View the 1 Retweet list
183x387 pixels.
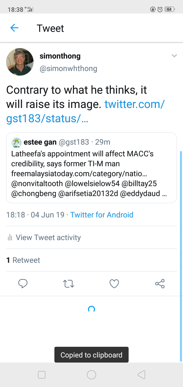(x=23, y=260)
